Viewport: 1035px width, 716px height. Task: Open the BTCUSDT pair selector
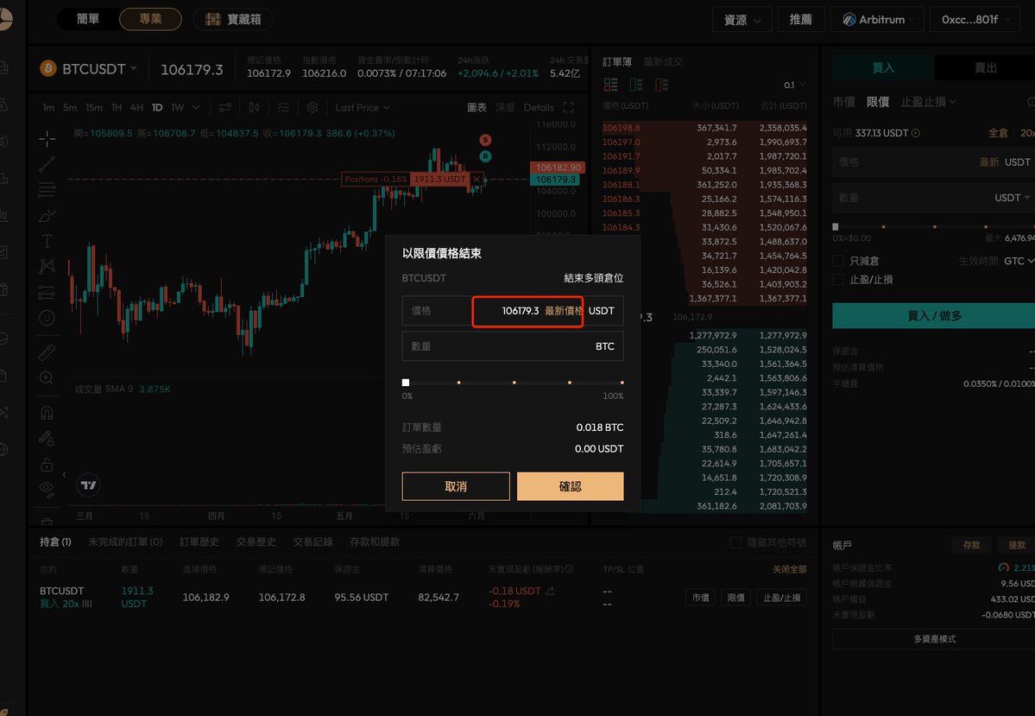(x=88, y=69)
